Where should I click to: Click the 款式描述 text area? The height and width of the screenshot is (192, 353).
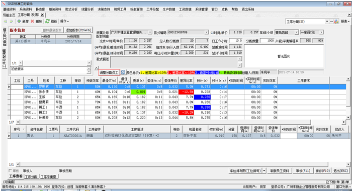click(x=174, y=62)
